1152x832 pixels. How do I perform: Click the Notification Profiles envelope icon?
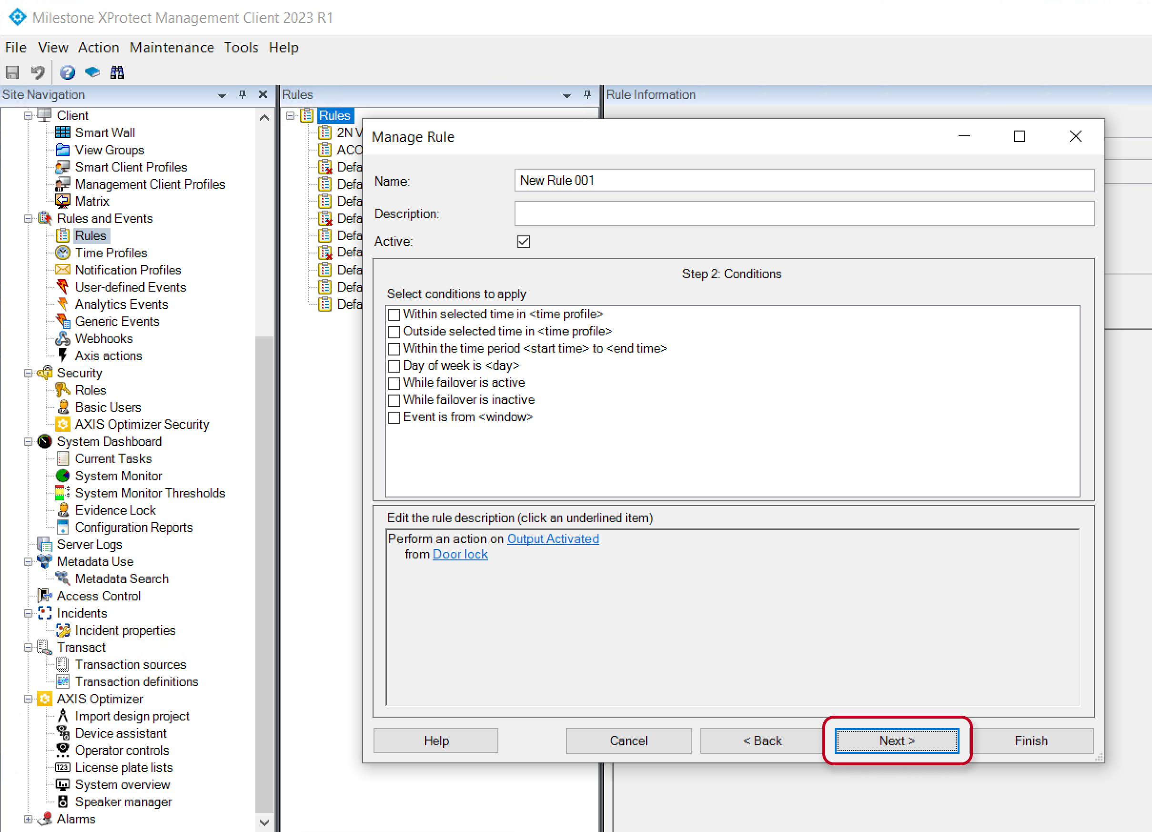[x=63, y=270]
